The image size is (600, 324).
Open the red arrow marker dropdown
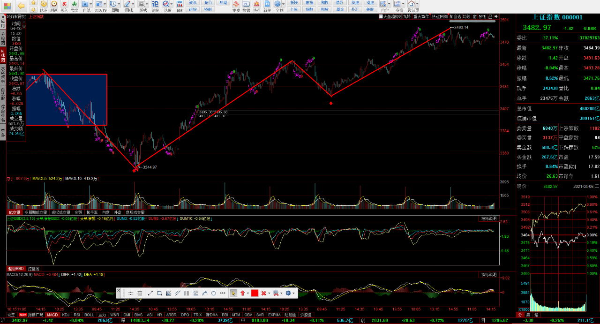click(x=248, y=293)
